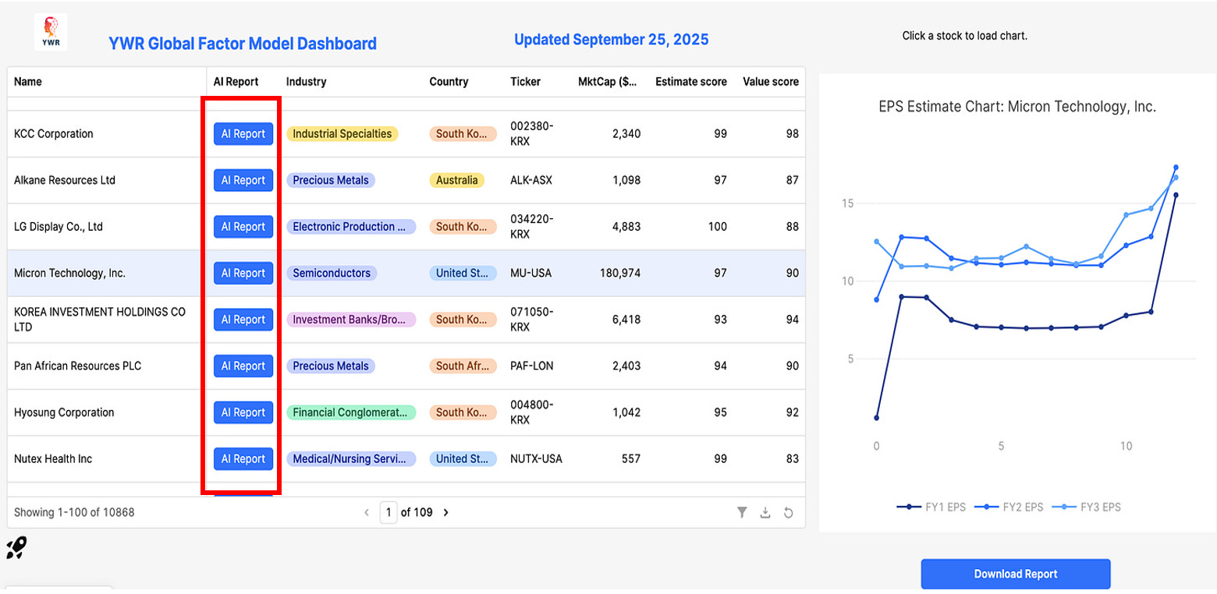1217x594 pixels.
Task: Click the Industrial Specialties industry tag
Action: (342, 134)
